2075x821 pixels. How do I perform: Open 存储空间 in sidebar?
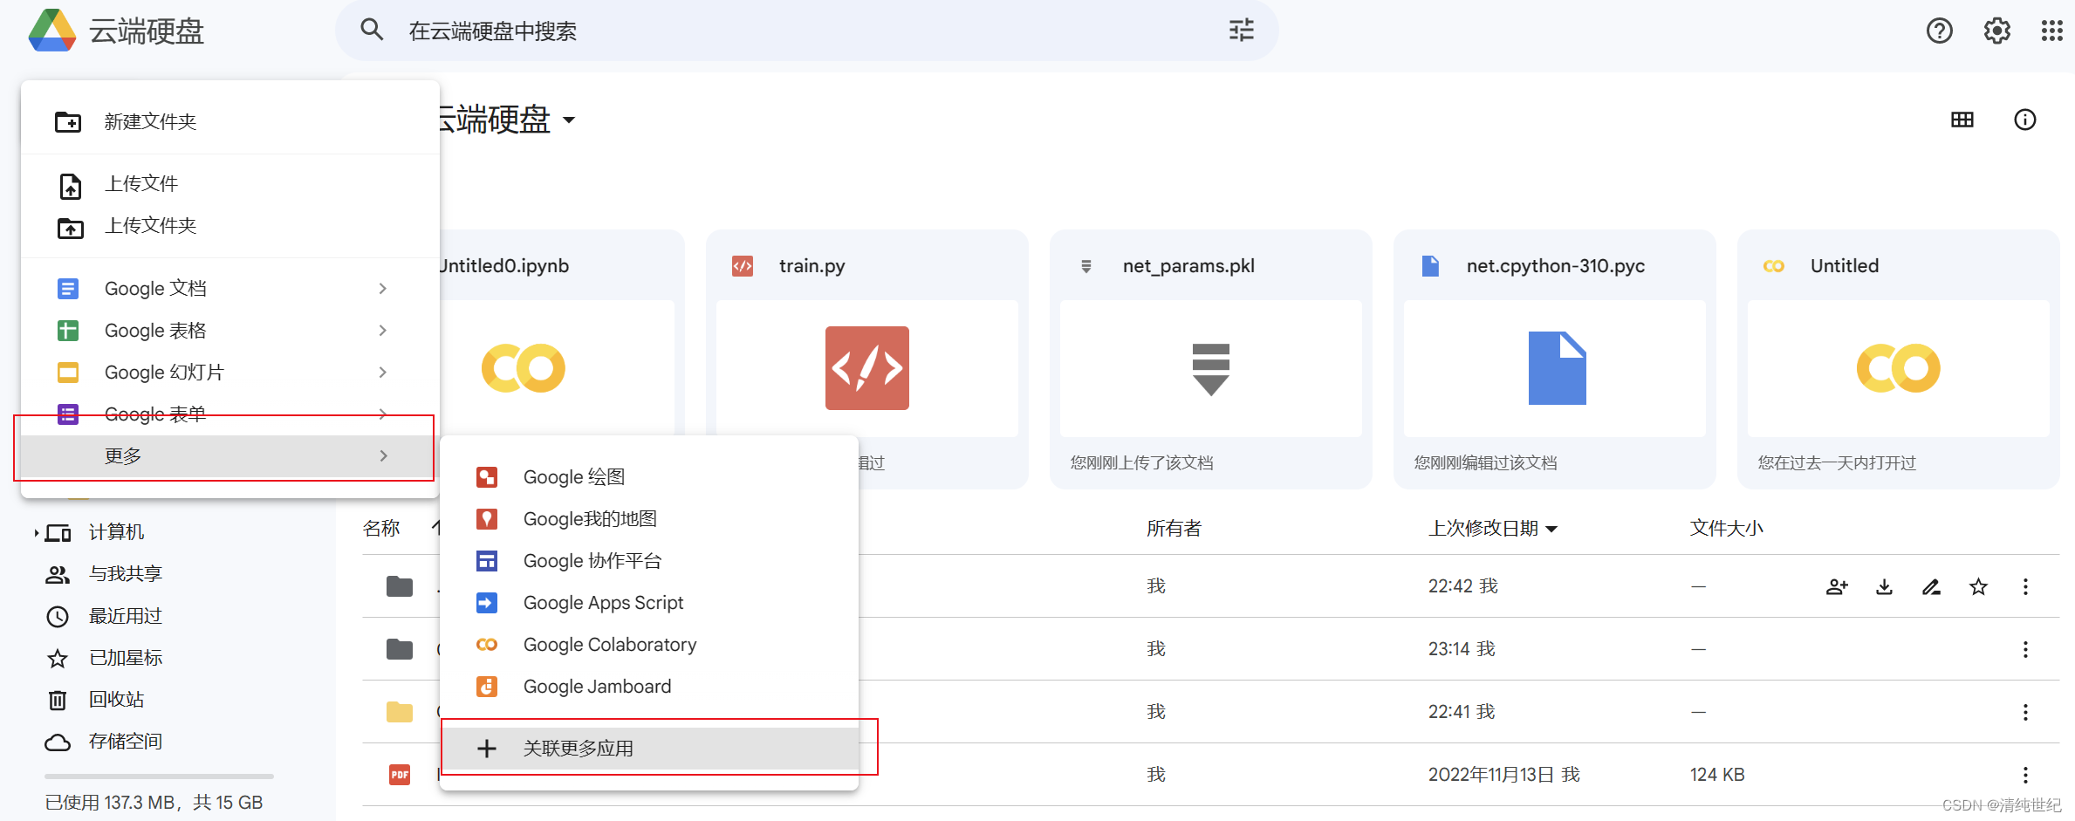click(126, 742)
